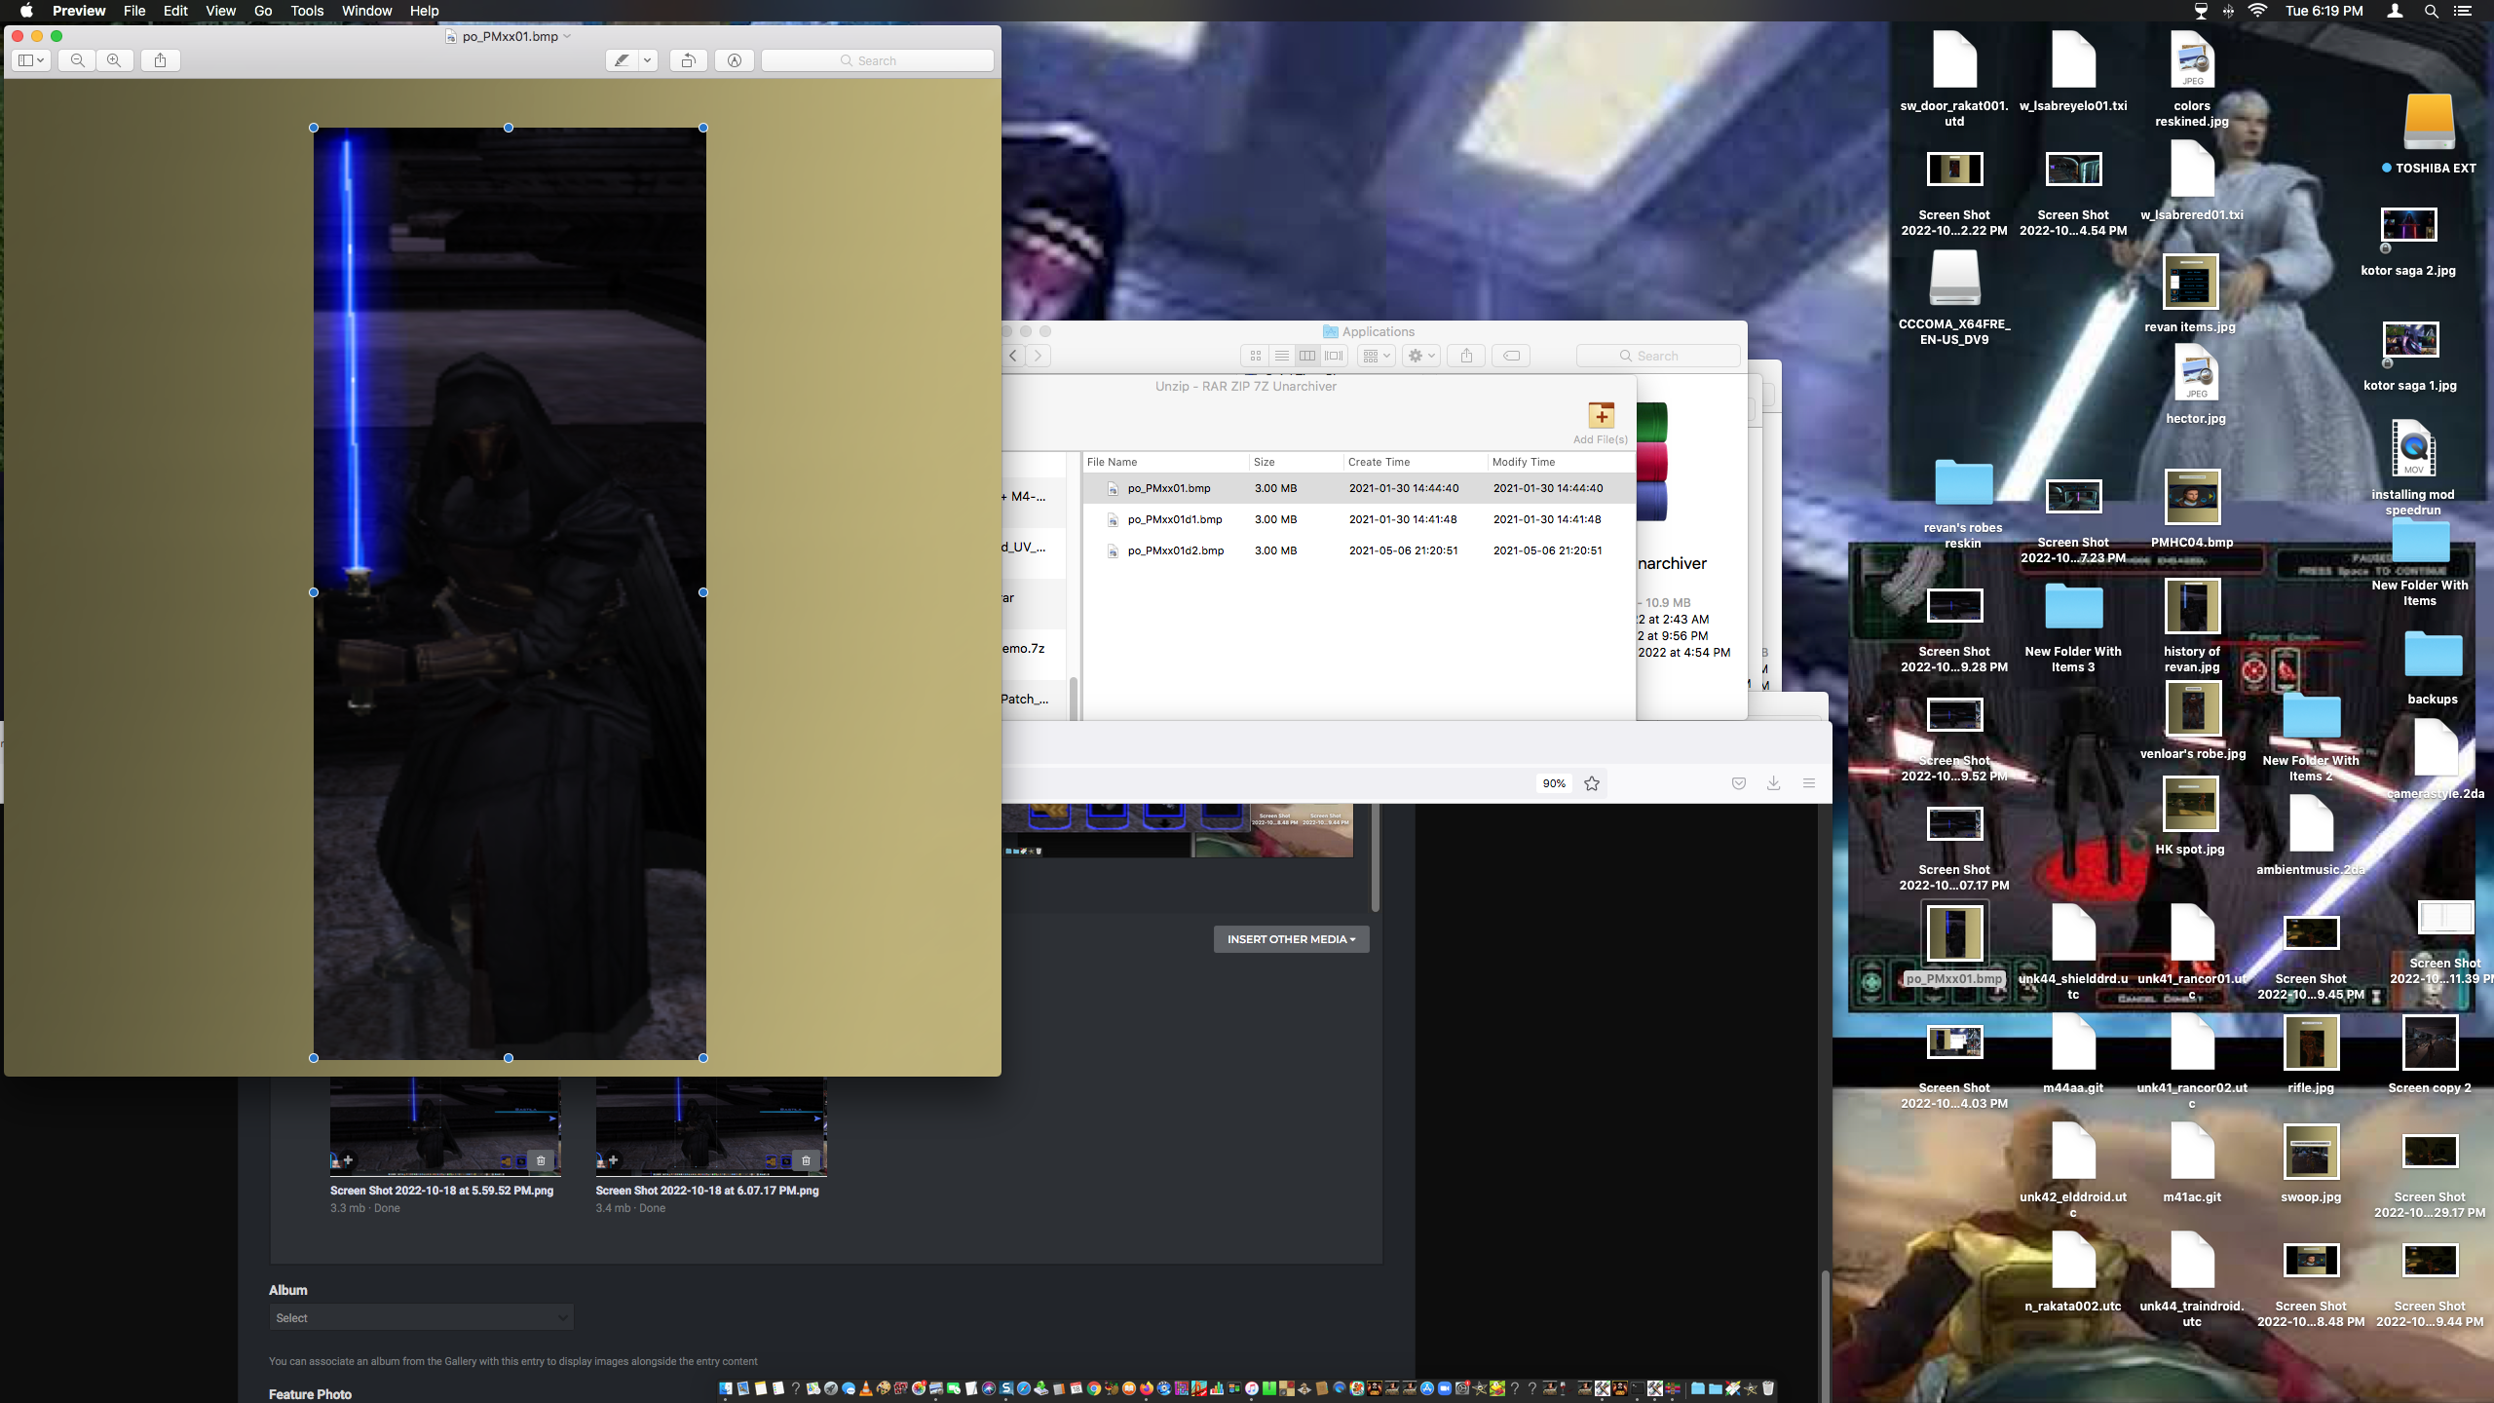Select the Highlight pen tool in Preview
The width and height of the screenshot is (2494, 1403).
(622, 60)
